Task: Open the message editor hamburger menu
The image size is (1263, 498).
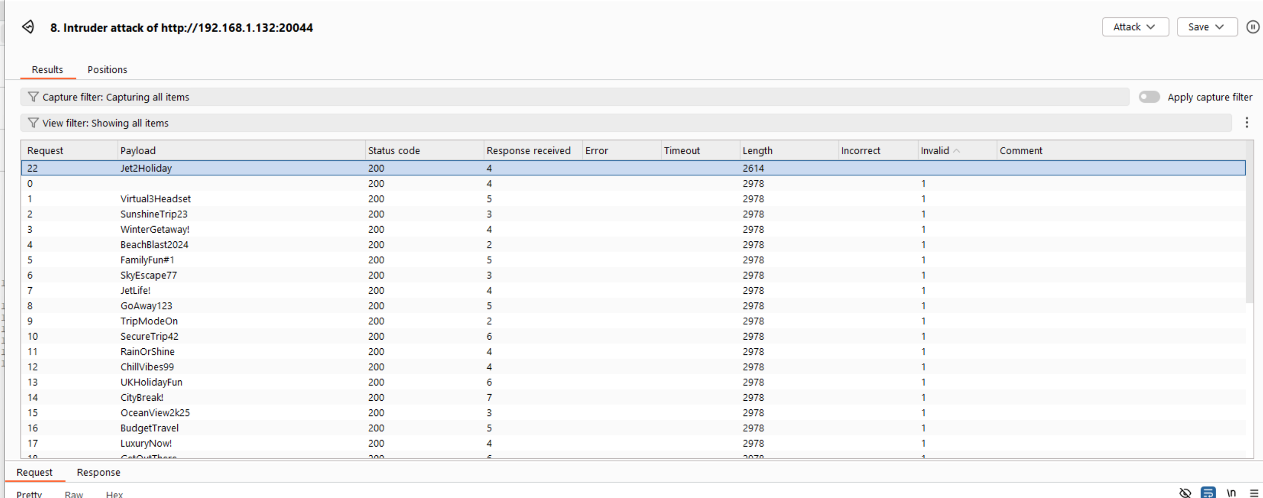Action: pyautogui.click(x=1253, y=492)
